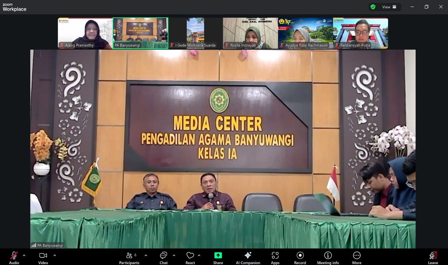
Task: Expand the caret next to Participants
Action: pyautogui.click(x=146, y=255)
